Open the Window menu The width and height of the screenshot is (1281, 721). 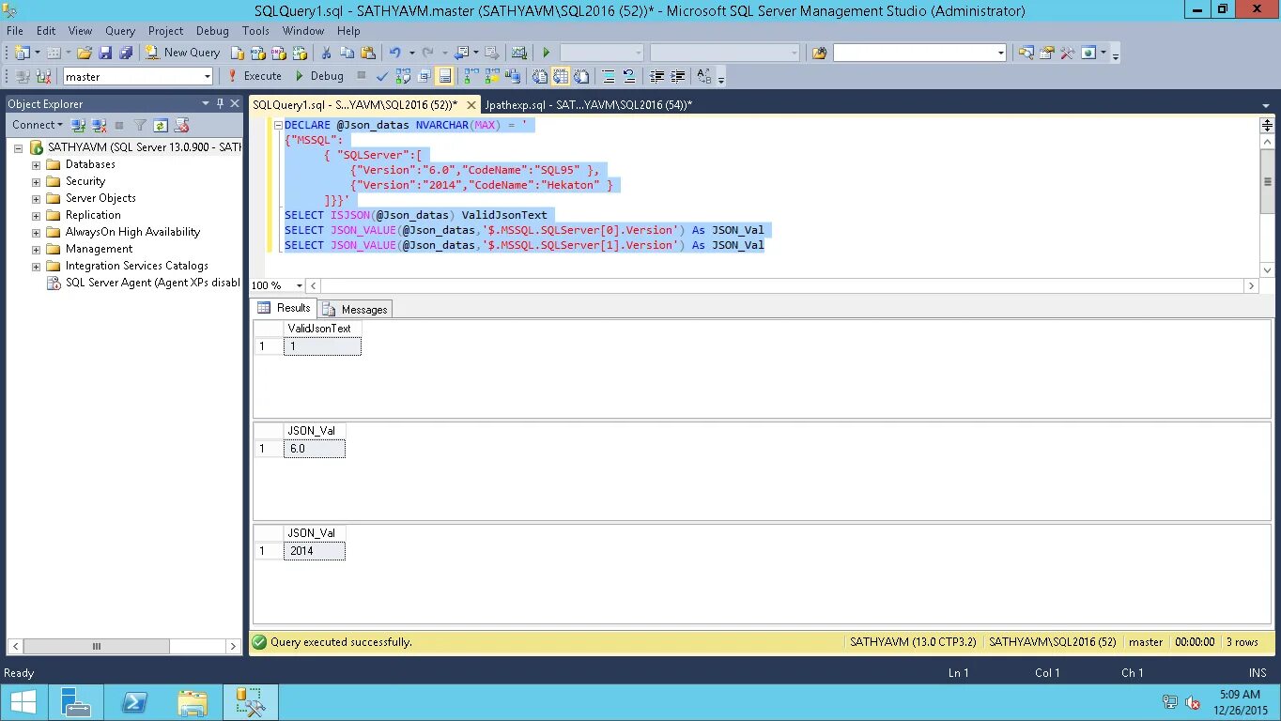coord(303,30)
